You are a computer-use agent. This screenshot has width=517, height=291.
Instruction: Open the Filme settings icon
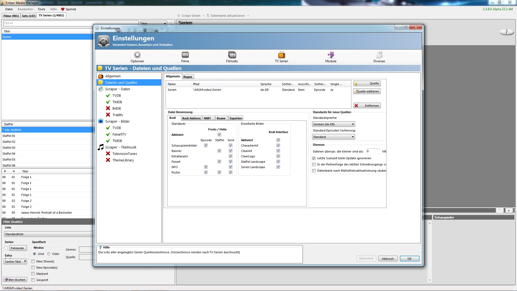[185, 57]
